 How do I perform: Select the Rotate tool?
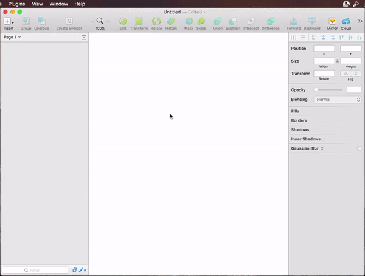(x=156, y=21)
